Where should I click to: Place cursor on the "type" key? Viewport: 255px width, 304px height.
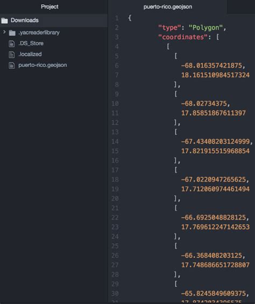click(x=169, y=27)
